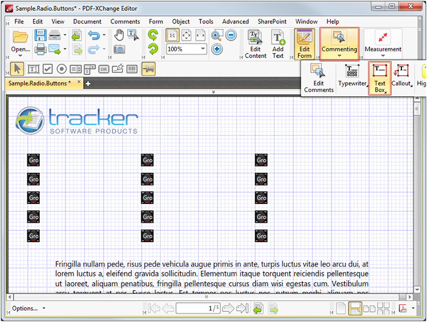Expand the Open button dropdown arrow

pyautogui.click(x=20, y=56)
